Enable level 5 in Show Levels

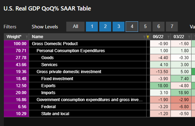click(145, 27)
